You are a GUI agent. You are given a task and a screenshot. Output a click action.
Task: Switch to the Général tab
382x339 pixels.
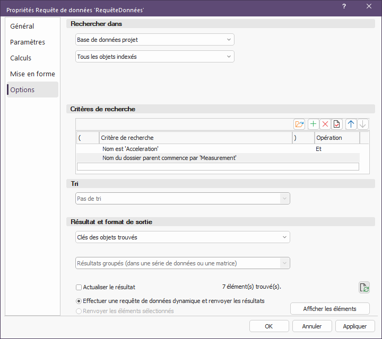(x=22, y=26)
